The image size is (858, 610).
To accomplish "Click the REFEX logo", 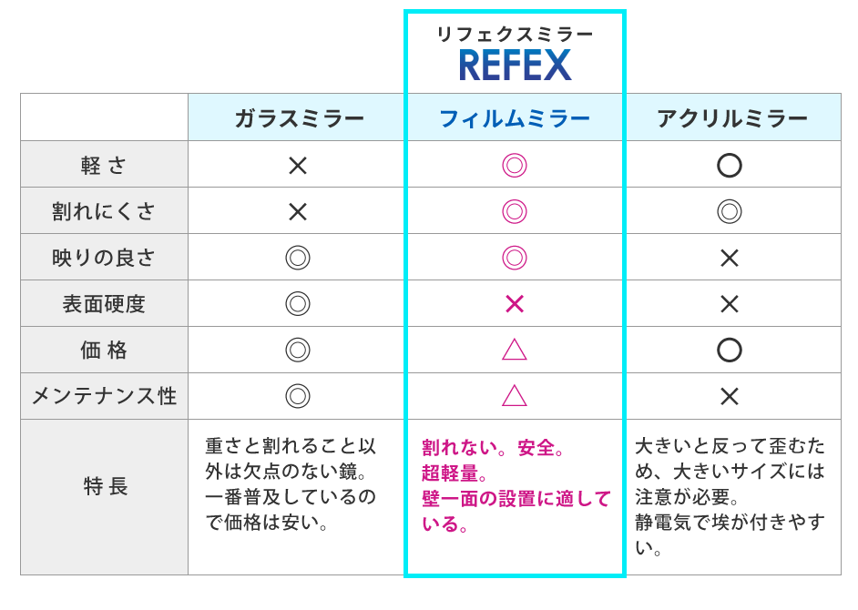I will (515, 66).
